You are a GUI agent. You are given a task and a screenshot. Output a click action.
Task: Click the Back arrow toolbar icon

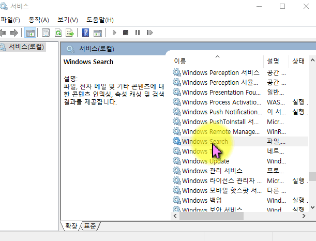(x=3, y=33)
